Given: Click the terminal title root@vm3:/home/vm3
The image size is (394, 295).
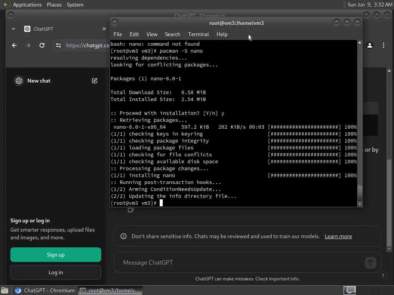Looking at the screenshot, I should click(237, 23).
